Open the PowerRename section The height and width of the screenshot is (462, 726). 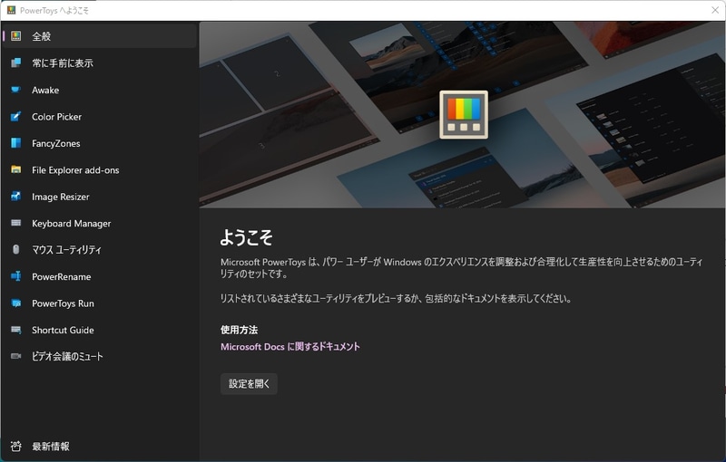100,276
